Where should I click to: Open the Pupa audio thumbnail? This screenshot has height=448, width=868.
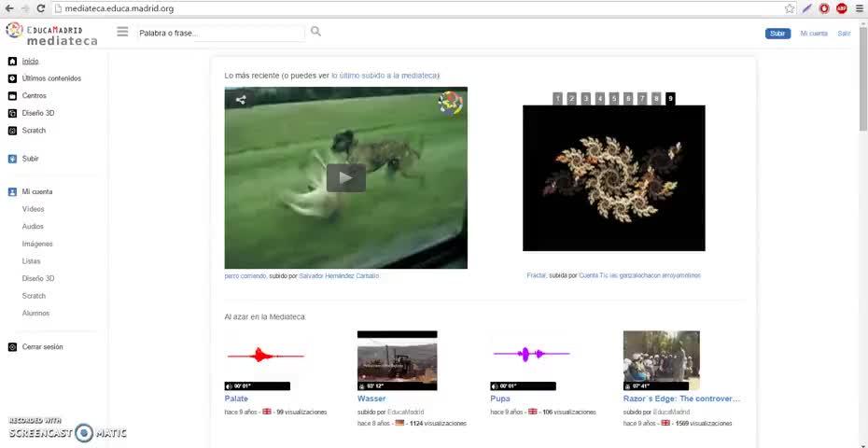tap(530, 360)
